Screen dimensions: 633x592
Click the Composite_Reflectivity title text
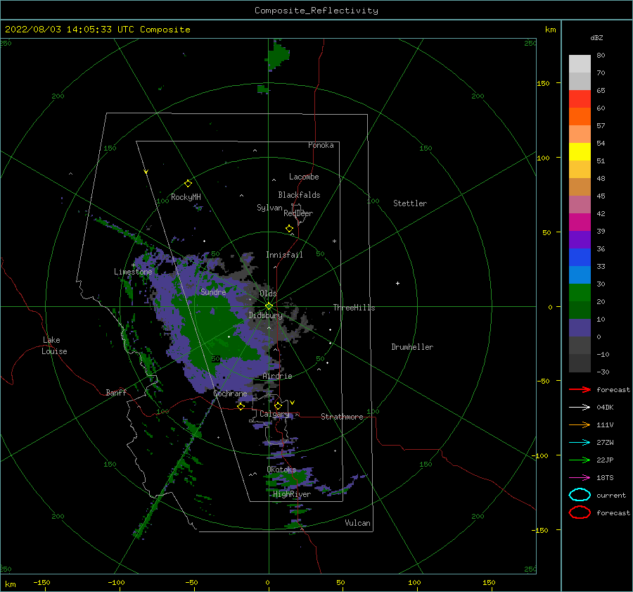(316, 11)
